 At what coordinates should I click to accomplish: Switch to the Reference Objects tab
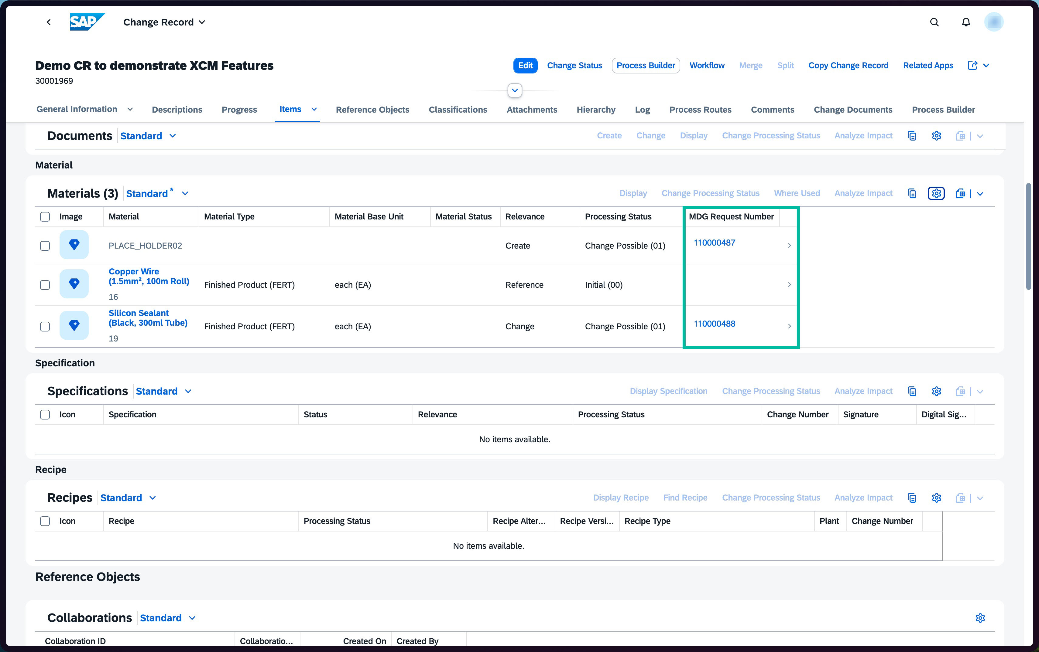coord(372,110)
